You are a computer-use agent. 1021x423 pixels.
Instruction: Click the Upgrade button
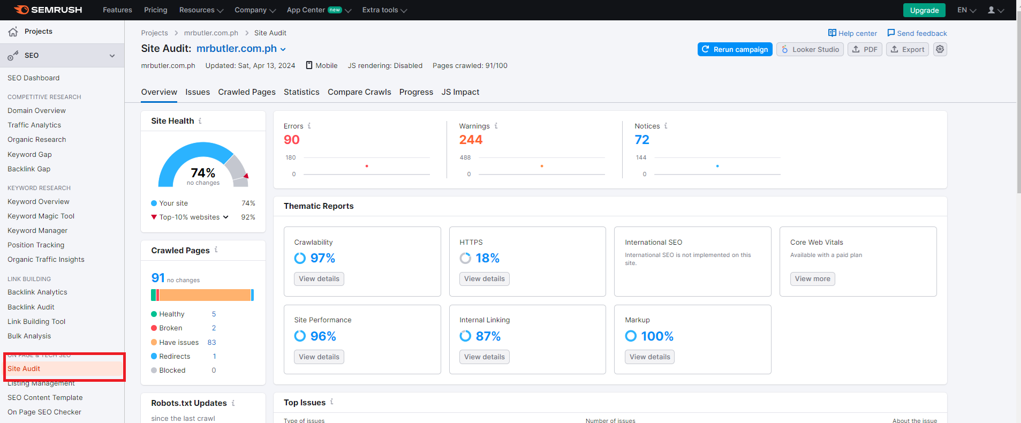pos(924,10)
